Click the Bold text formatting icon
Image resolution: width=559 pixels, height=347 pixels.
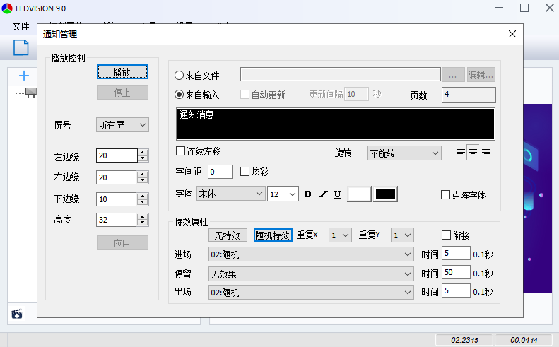307,194
